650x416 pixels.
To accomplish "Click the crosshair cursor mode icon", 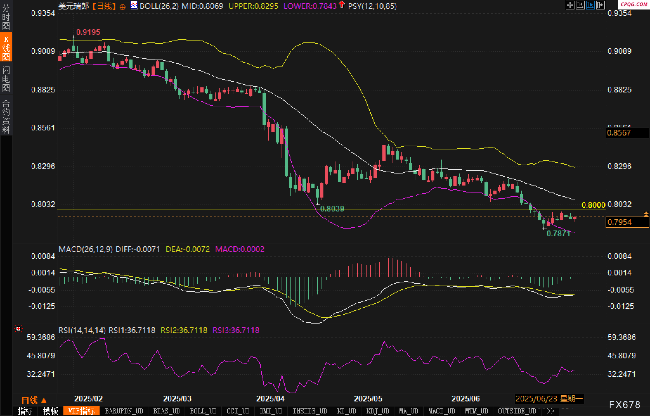I will coord(570,5).
